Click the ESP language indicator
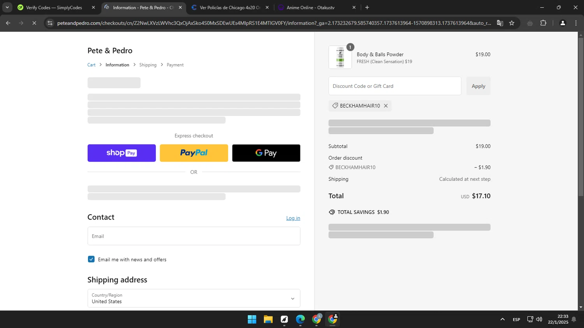This screenshot has width=584, height=328. coord(516,319)
